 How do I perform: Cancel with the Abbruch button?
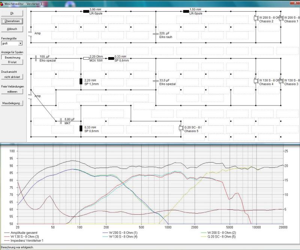click(12, 29)
